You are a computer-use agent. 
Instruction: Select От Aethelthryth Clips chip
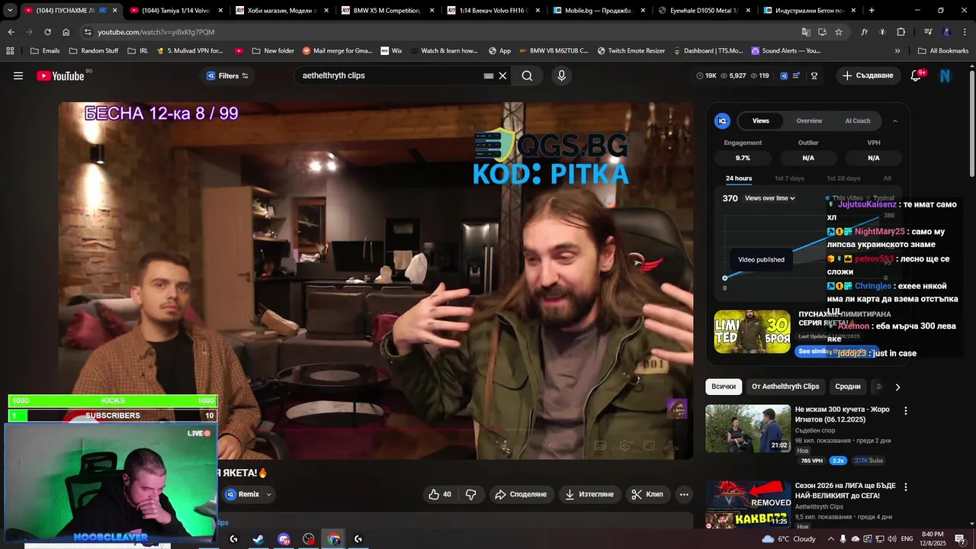(x=785, y=387)
